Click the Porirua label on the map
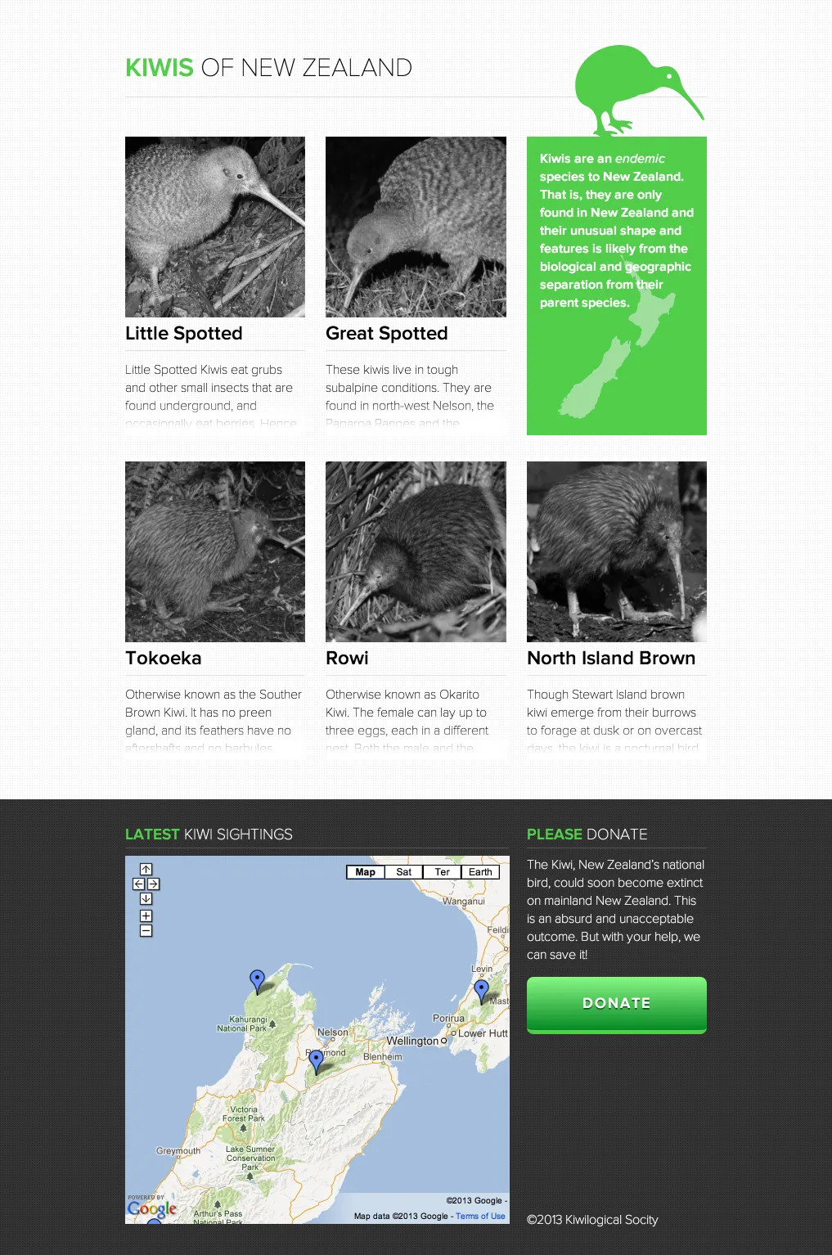Screen dimensions: 832x1255 (x=448, y=1019)
